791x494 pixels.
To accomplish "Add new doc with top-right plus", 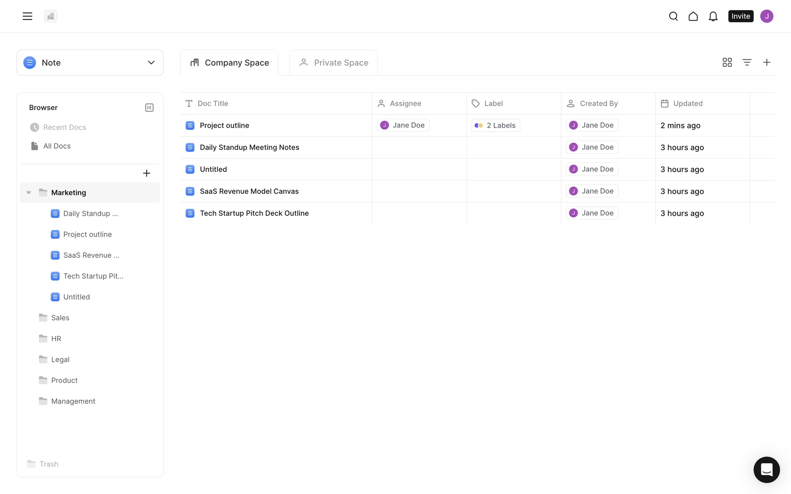I will [x=766, y=62].
